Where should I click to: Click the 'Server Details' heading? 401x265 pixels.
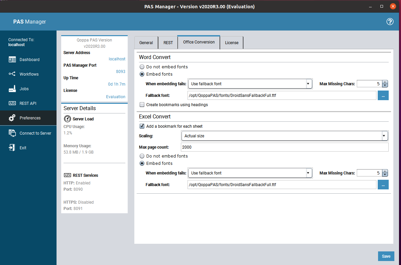[79, 108]
